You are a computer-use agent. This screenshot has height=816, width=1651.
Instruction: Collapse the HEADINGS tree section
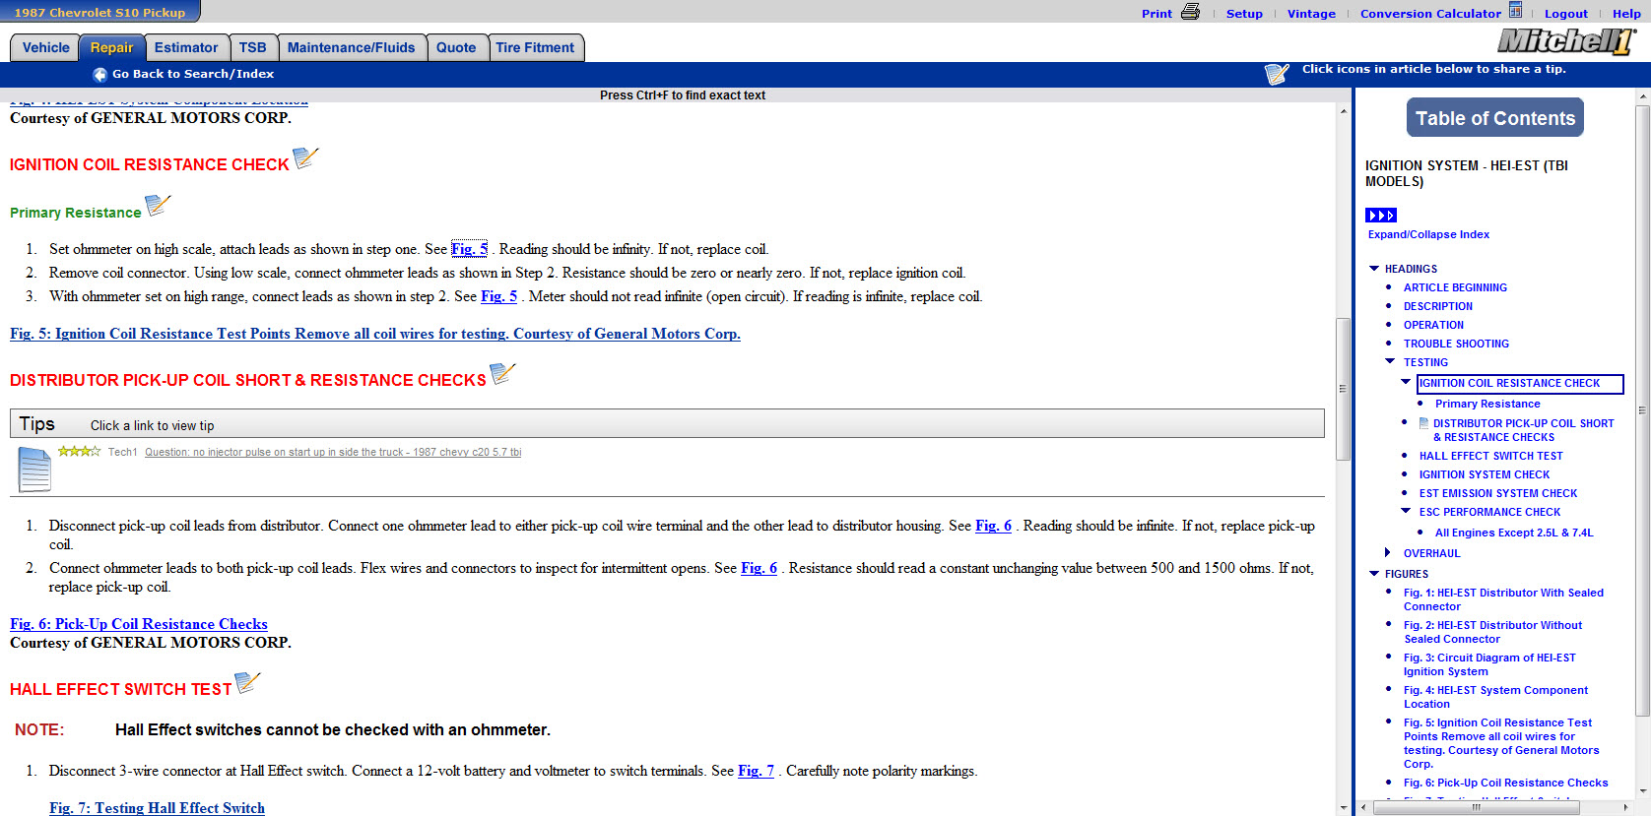tap(1374, 269)
